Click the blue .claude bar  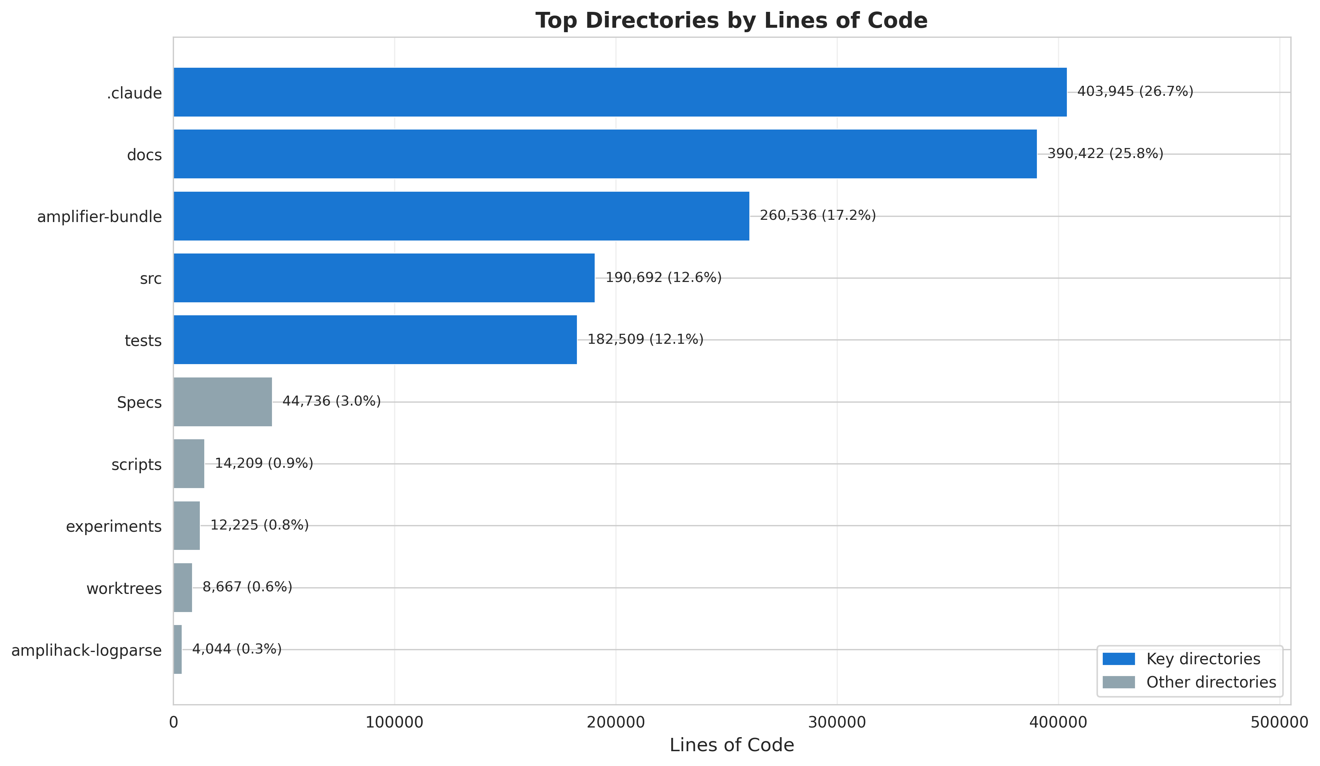(620, 92)
